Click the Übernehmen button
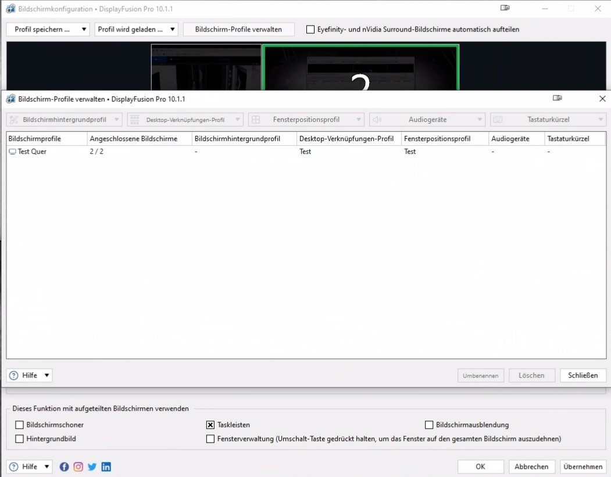Viewport: 611px width, 477px height. click(583, 467)
